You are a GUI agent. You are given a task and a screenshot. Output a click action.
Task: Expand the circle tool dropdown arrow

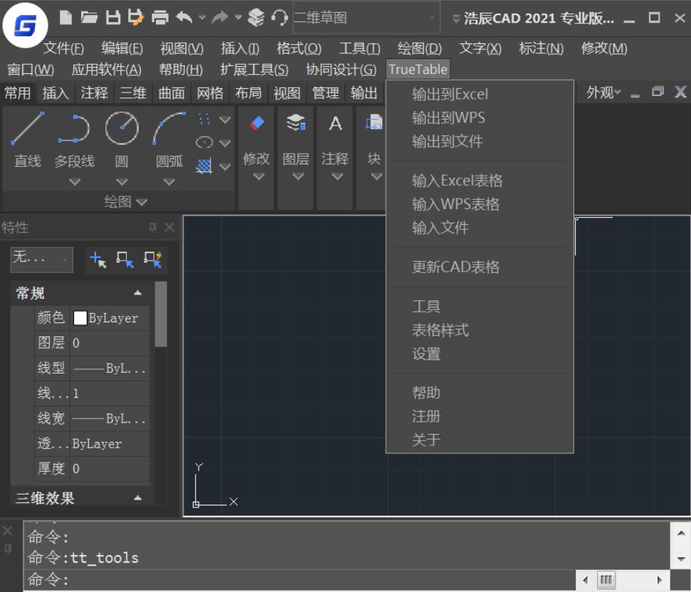122,181
